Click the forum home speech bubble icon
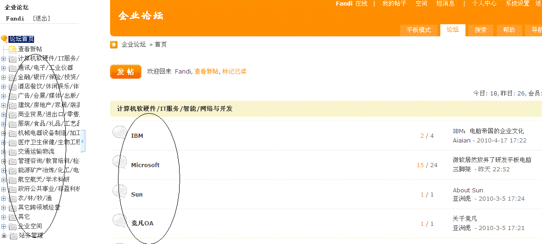Screen dimensions: 542x244 click(x=4, y=39)
